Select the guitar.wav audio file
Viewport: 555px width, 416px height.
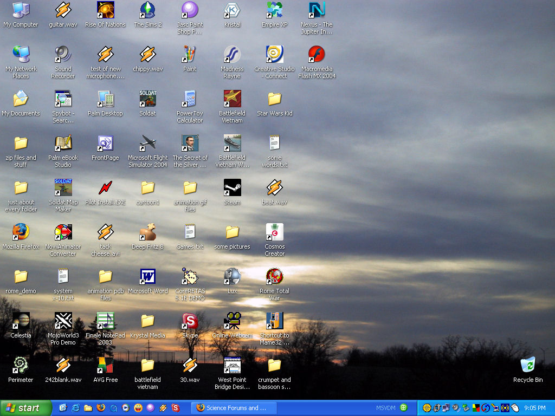(x=63, y=10)
